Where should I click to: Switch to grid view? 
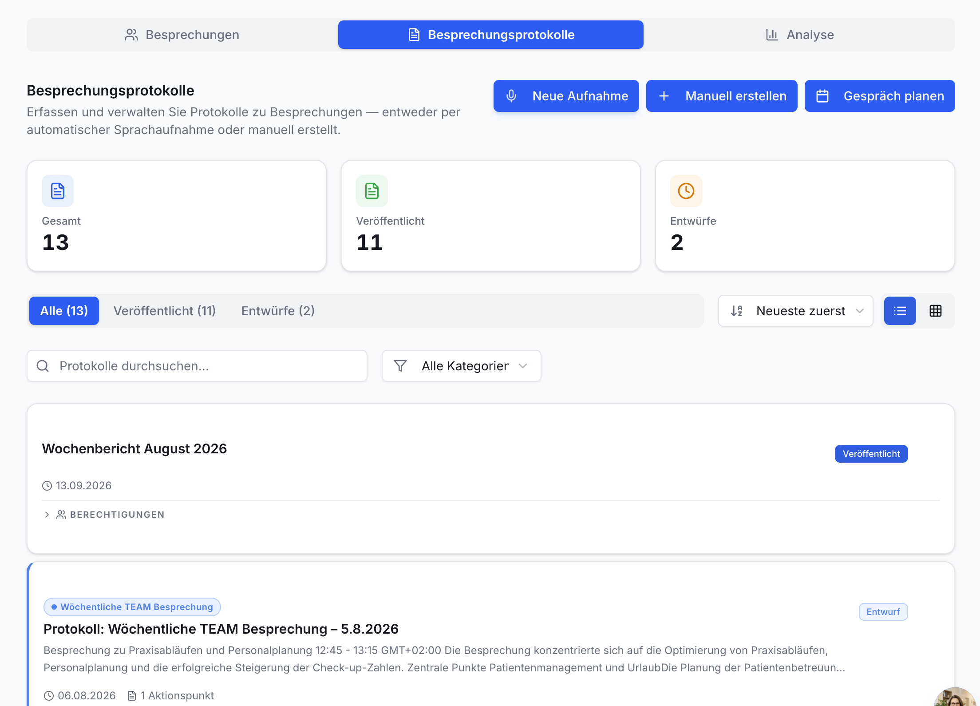pyautogui.click(x=936, y=311)
